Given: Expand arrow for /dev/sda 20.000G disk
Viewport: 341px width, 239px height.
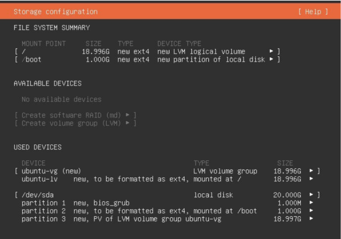Looking at the screenshot, I should [x=311, y=195].
